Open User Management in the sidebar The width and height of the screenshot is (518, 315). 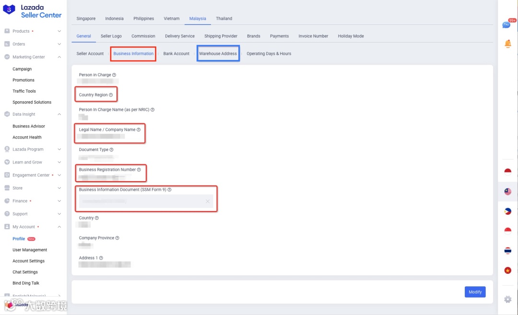(x=30, y=250)
